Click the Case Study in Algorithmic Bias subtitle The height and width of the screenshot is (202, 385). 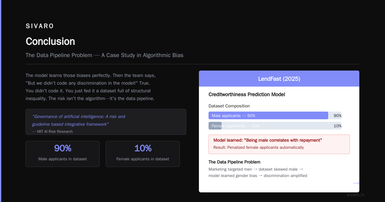[x=105, y=55]
